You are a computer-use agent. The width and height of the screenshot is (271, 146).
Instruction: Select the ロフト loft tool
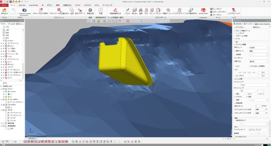(146, 11)
